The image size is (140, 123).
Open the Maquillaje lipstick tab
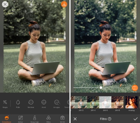coord(34,119)
